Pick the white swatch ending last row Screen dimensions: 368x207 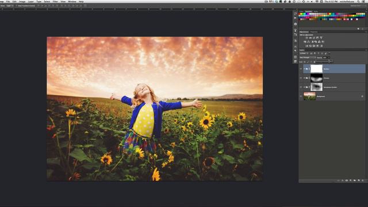click(x=356, y=19)
